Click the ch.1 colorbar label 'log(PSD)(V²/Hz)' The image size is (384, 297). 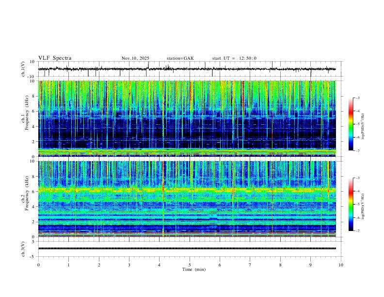point(363,127)
